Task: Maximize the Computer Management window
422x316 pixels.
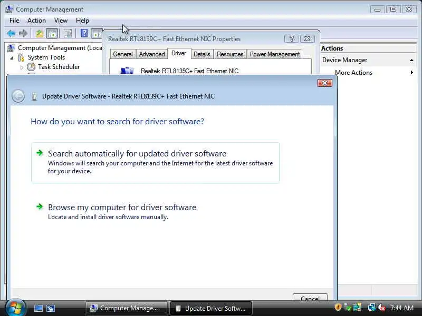Action: (x=393, y=9)
